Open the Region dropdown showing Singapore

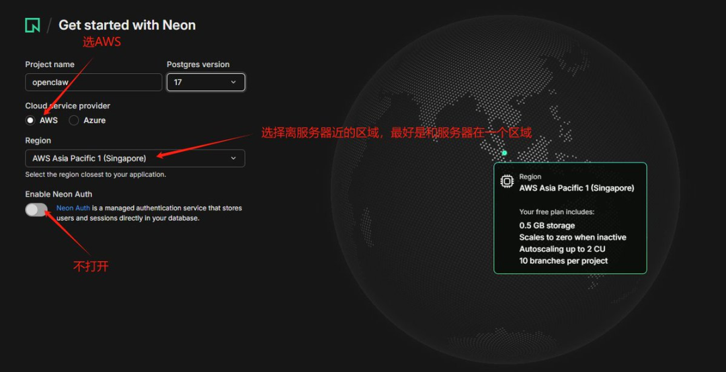135,158
